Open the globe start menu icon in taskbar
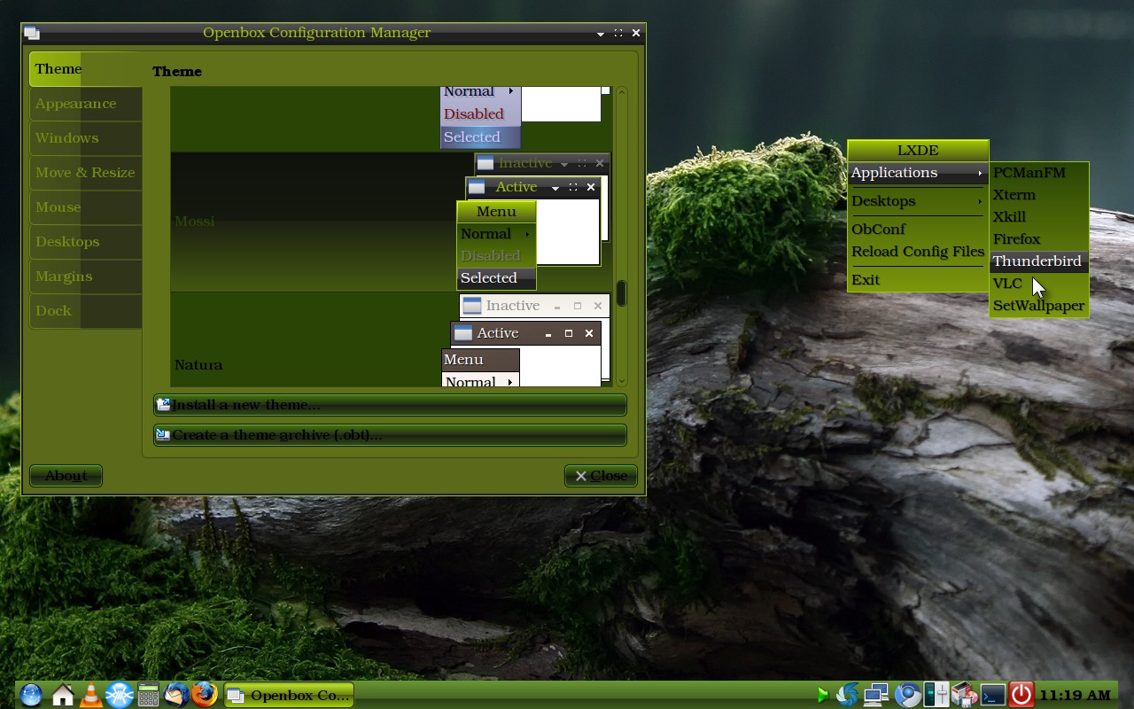Image resolution: width=1134 pixels, height=709 pixels. pos(30,695)
